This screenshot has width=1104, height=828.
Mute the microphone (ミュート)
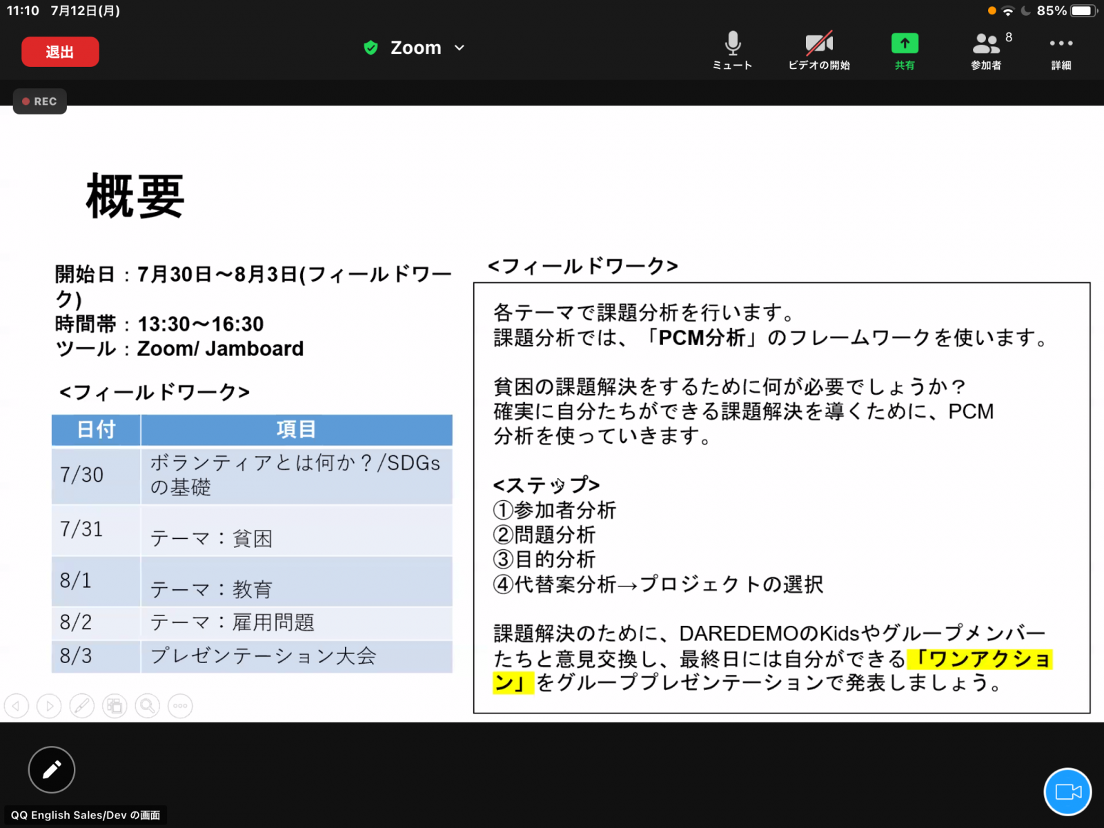(732, 51)
